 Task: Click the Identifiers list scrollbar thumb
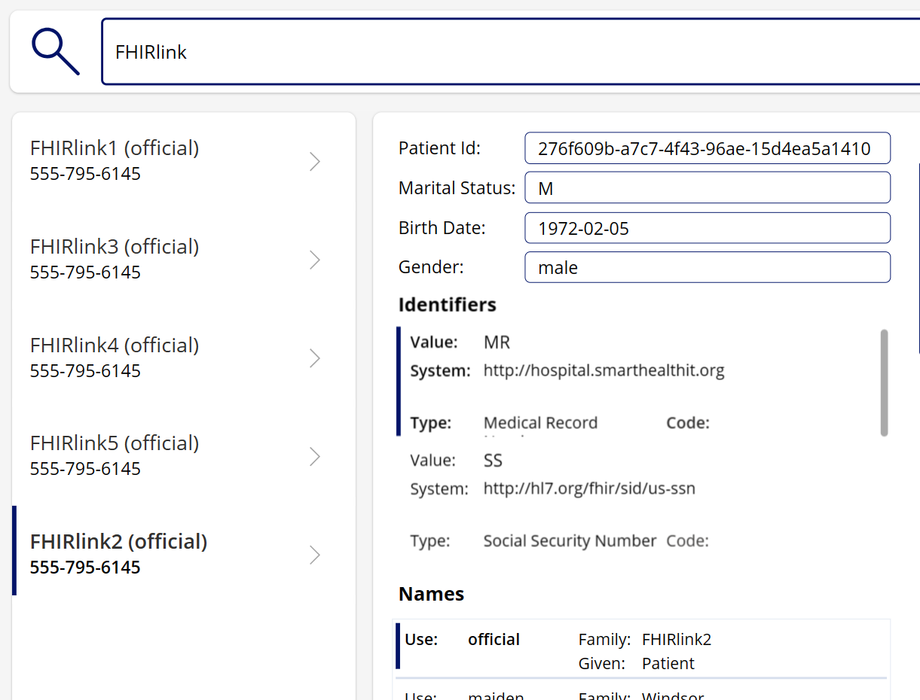coord(885,382)
